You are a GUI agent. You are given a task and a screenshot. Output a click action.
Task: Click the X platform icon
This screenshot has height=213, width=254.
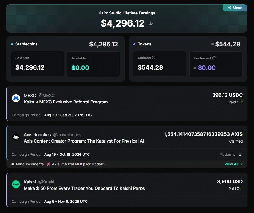240,155
